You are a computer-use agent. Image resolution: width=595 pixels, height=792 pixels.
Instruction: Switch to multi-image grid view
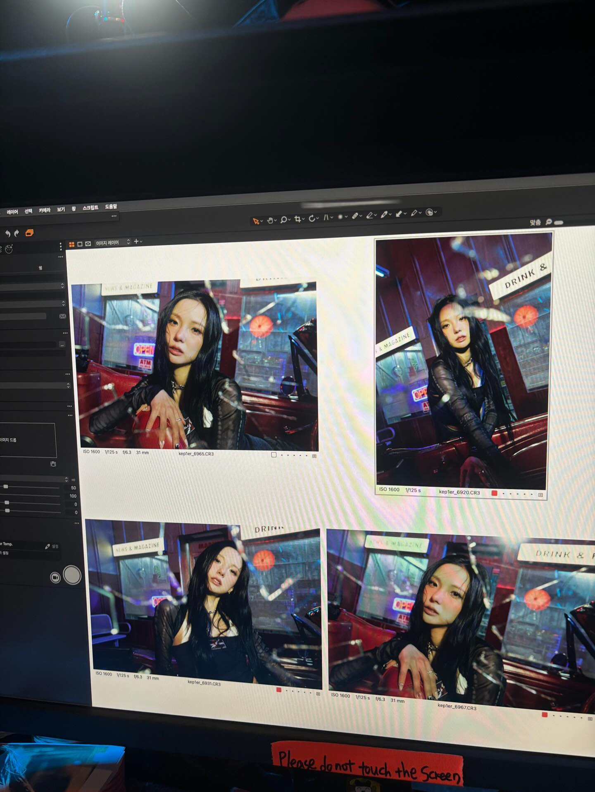click(71, 245)
